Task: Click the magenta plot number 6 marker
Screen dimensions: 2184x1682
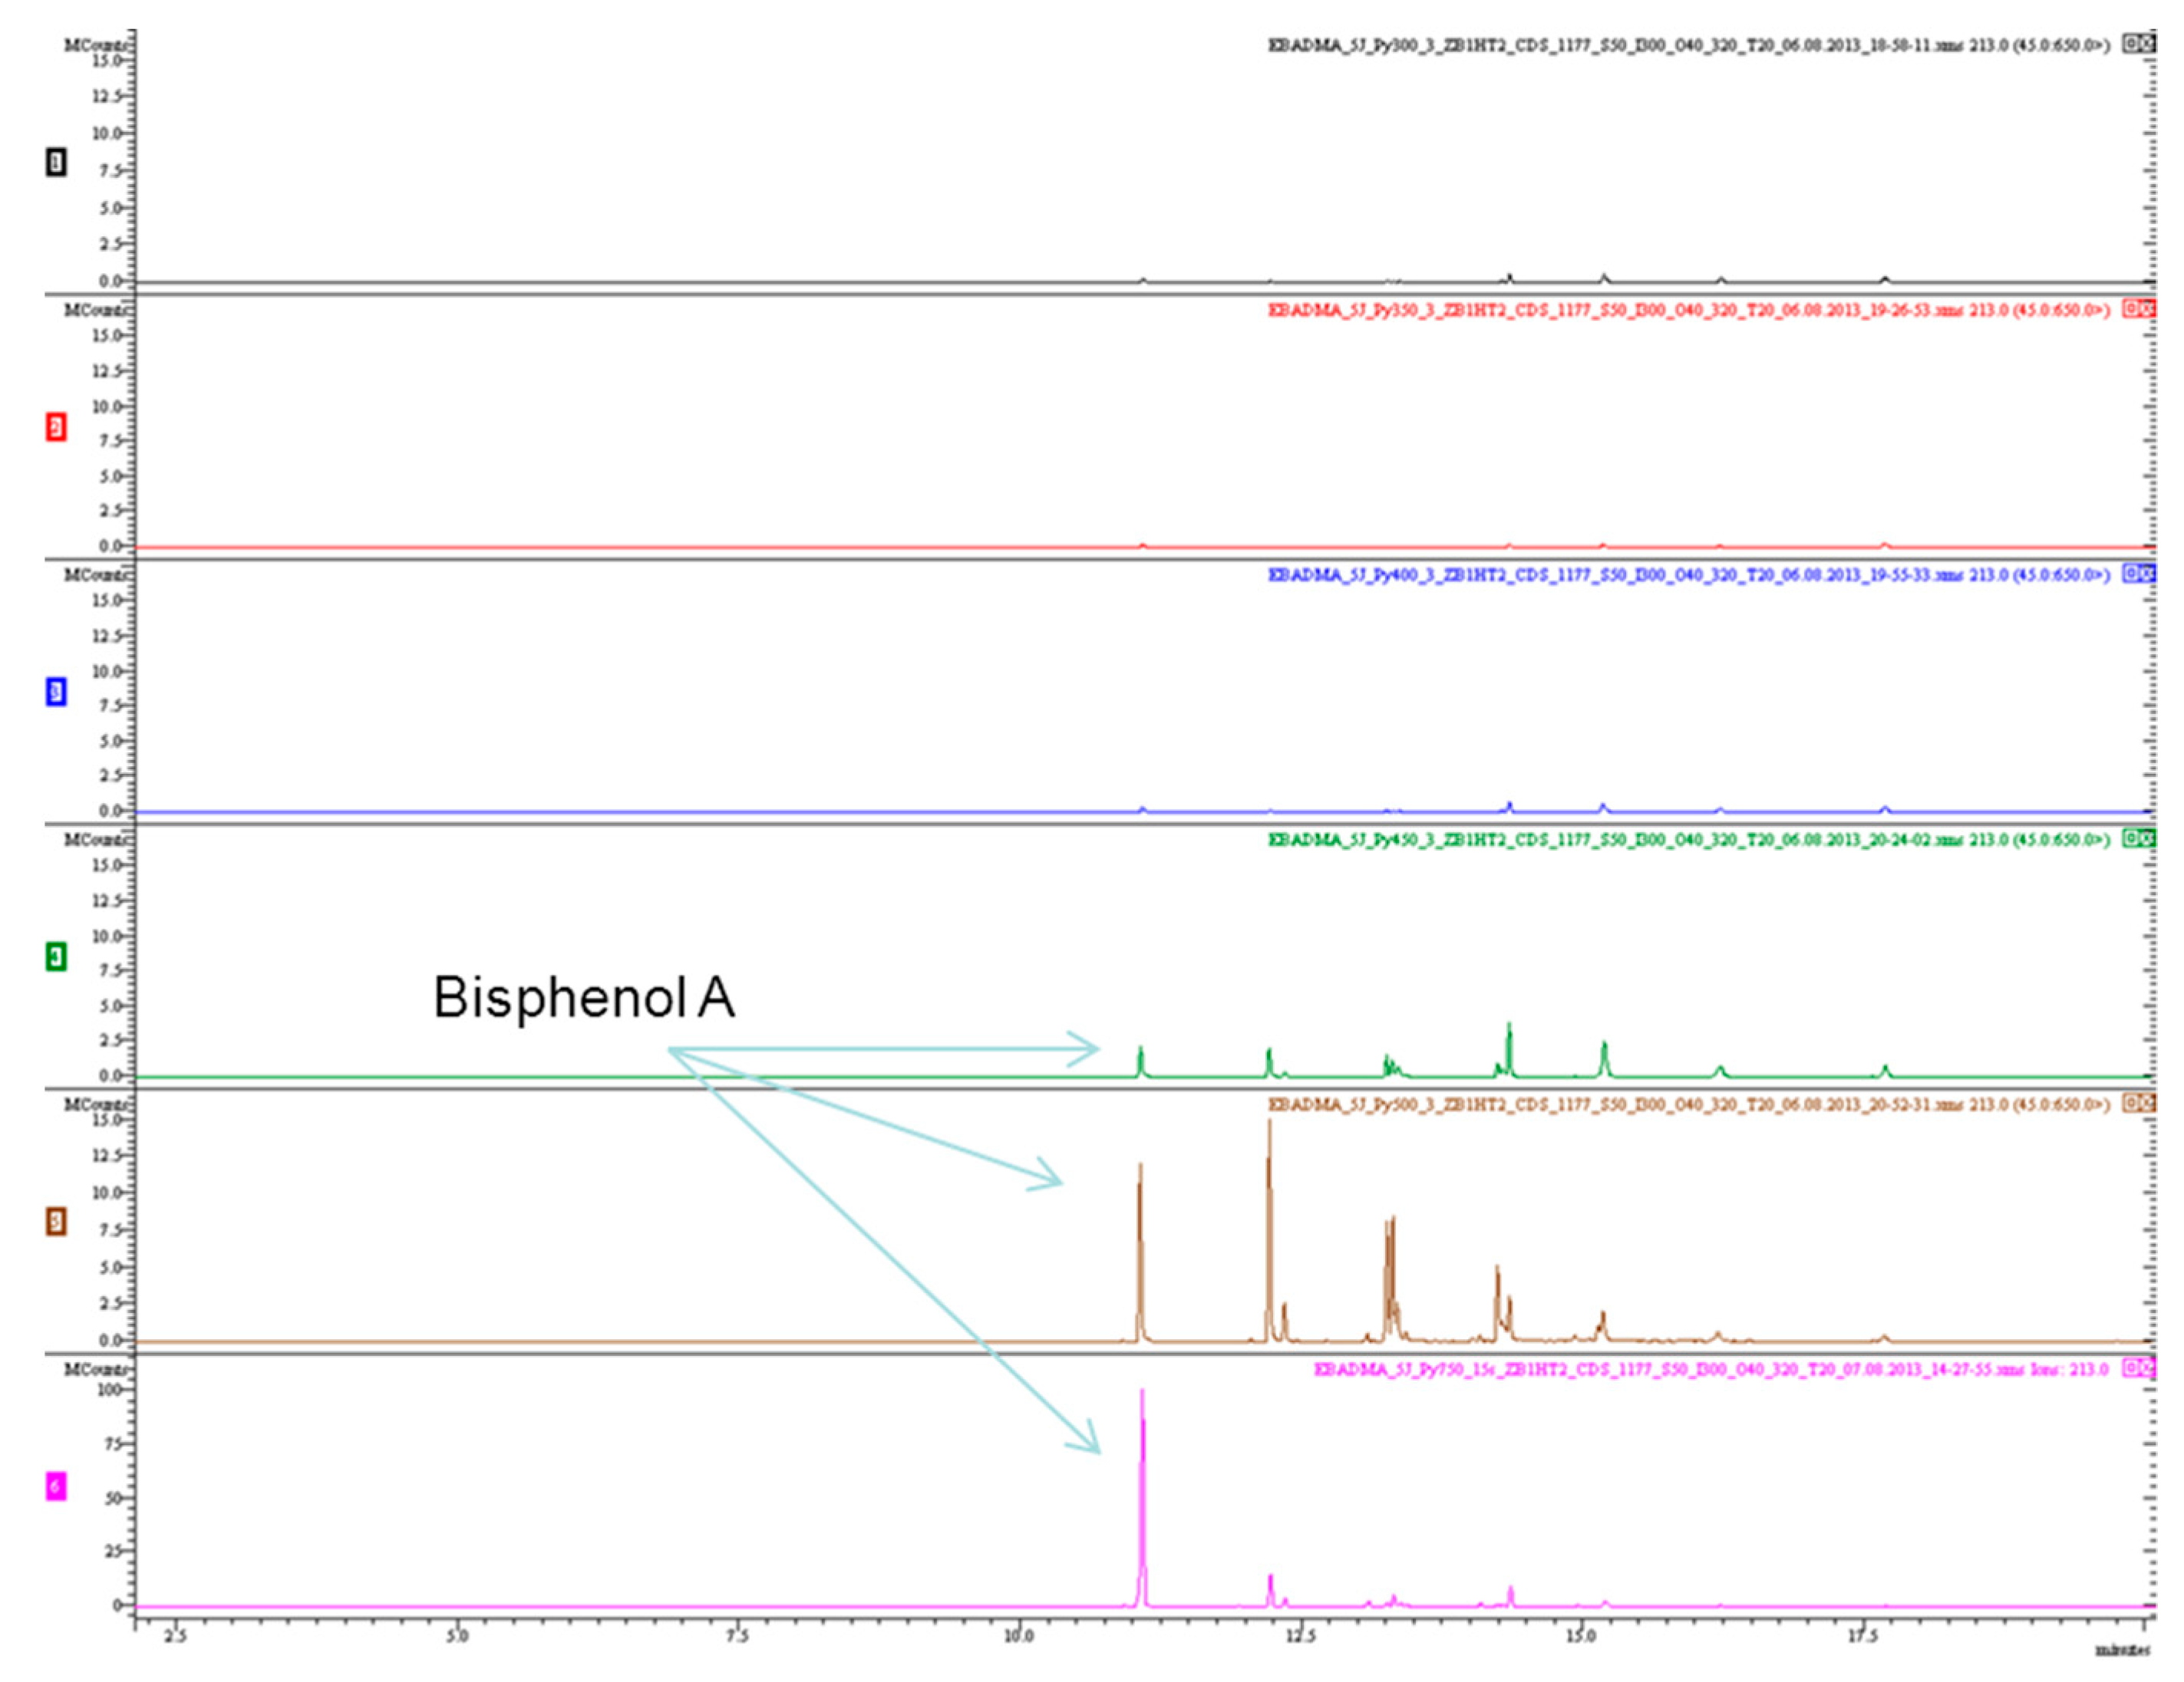Action: coord(56,1487)
